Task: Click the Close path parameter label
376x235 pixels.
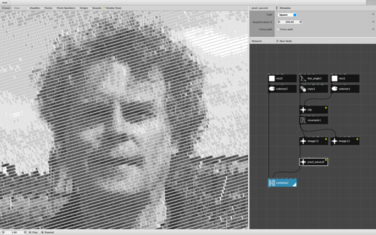Action: pyautogui.click(x=266, y=29)
